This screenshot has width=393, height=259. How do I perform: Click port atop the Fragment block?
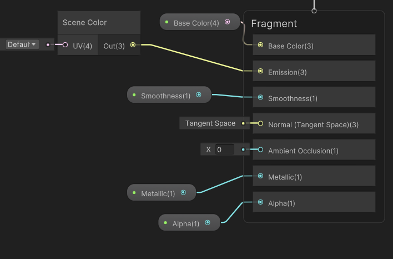pos(314,10)
